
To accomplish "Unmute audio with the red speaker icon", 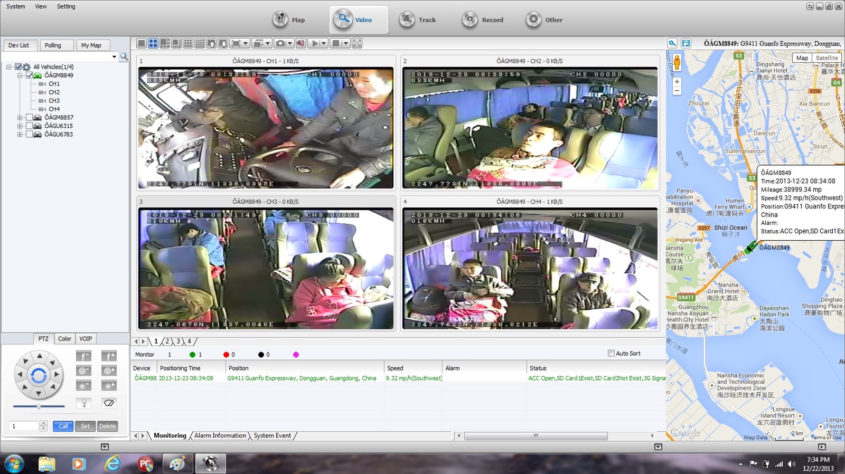I will pos(301,43).
